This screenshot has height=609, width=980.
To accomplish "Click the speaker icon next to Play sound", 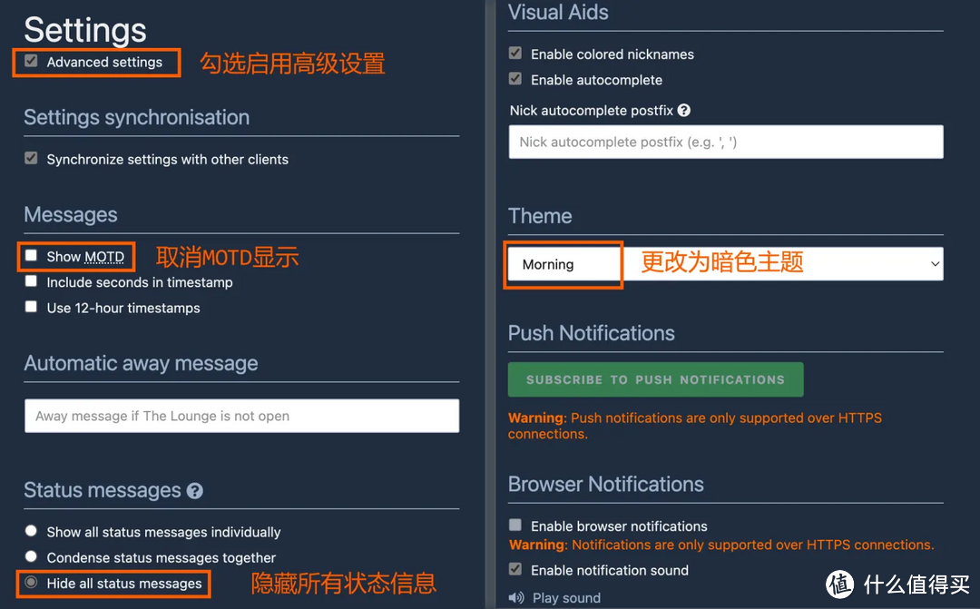I will [514, 597].
